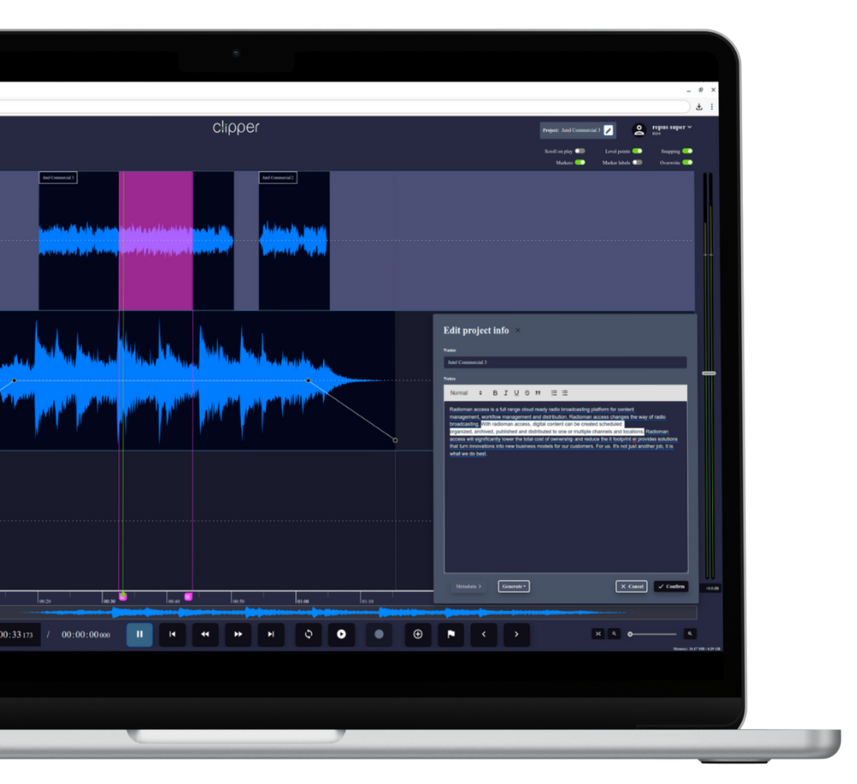Add a marker with the flag icon
The image size is (857, 784).
tap(451, 634)
